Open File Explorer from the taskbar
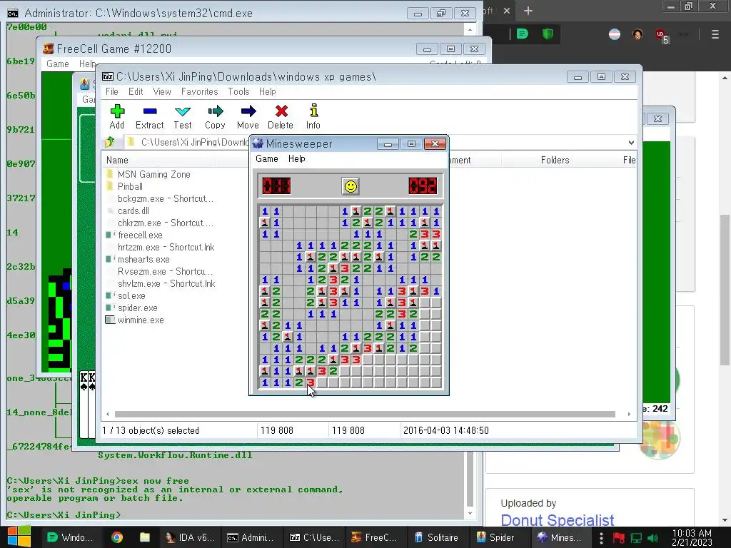The height and width of the screenshot is (548, 731). (145, 537)
